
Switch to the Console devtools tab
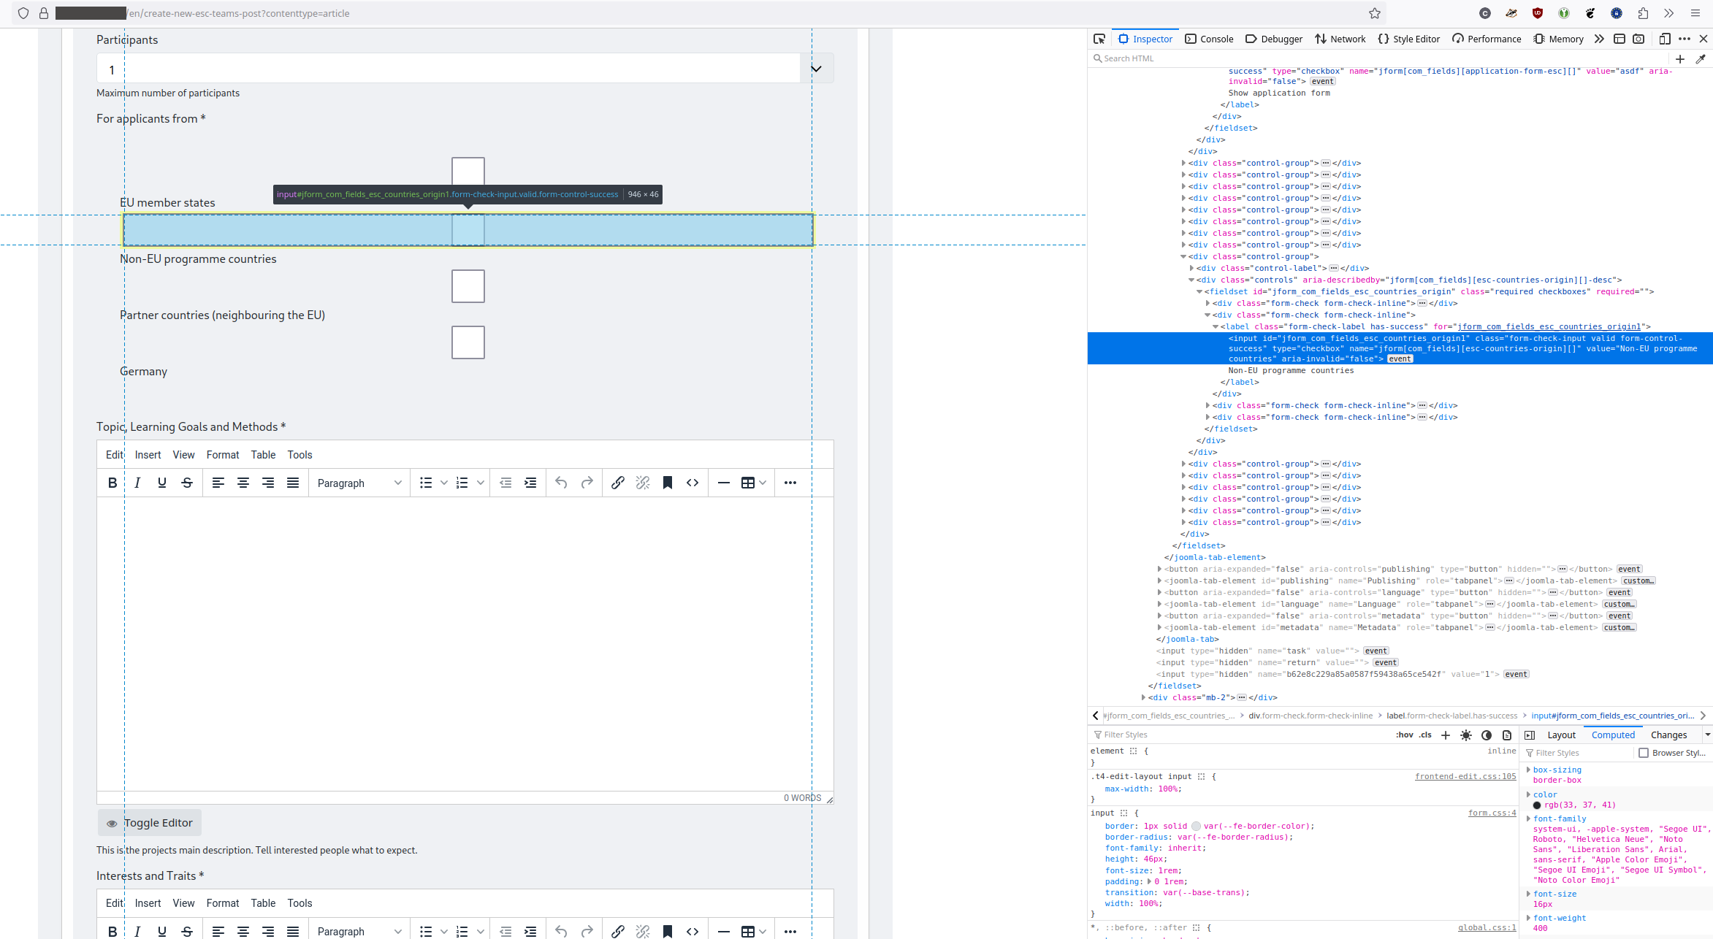(1209, 39)
